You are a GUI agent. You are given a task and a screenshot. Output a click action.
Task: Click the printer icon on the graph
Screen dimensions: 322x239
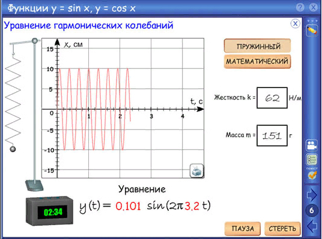196,171
